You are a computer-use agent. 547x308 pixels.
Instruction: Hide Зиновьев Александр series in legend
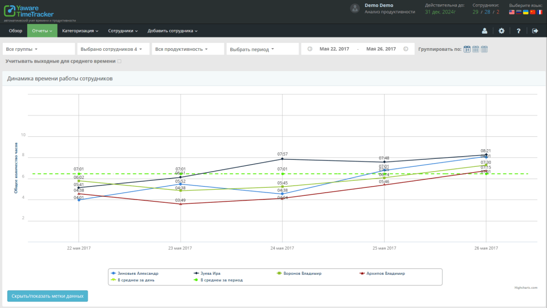pos(138,273)
